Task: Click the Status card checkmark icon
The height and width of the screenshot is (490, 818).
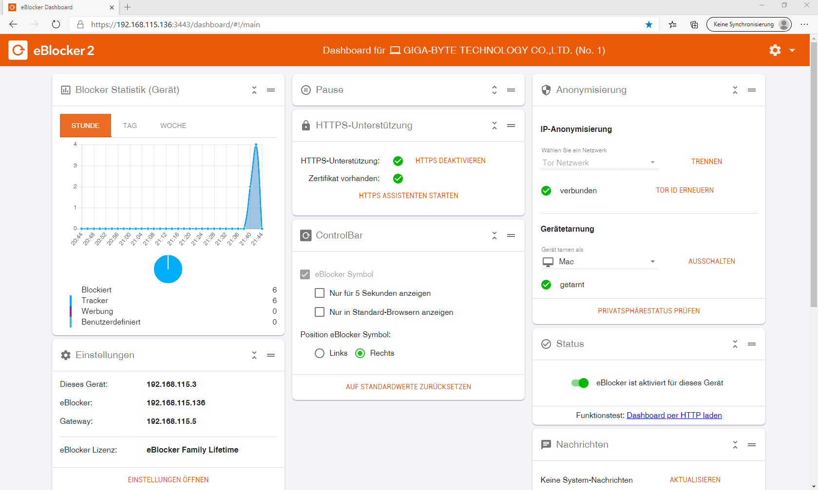Action: click(546, 344)
